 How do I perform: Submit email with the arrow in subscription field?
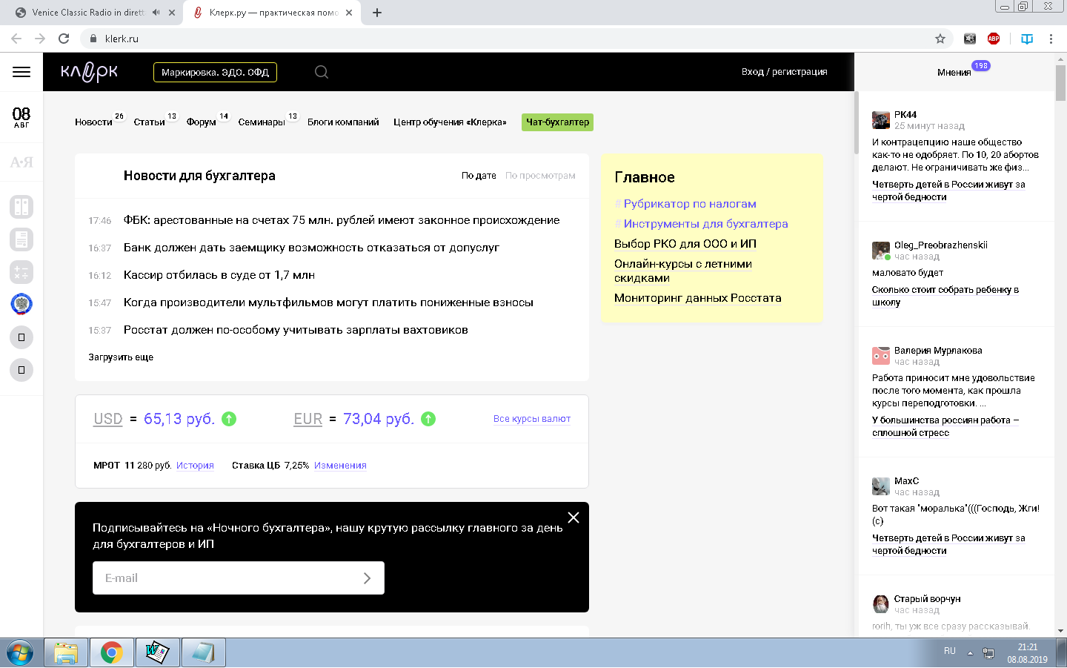click(x=367, y=578)
